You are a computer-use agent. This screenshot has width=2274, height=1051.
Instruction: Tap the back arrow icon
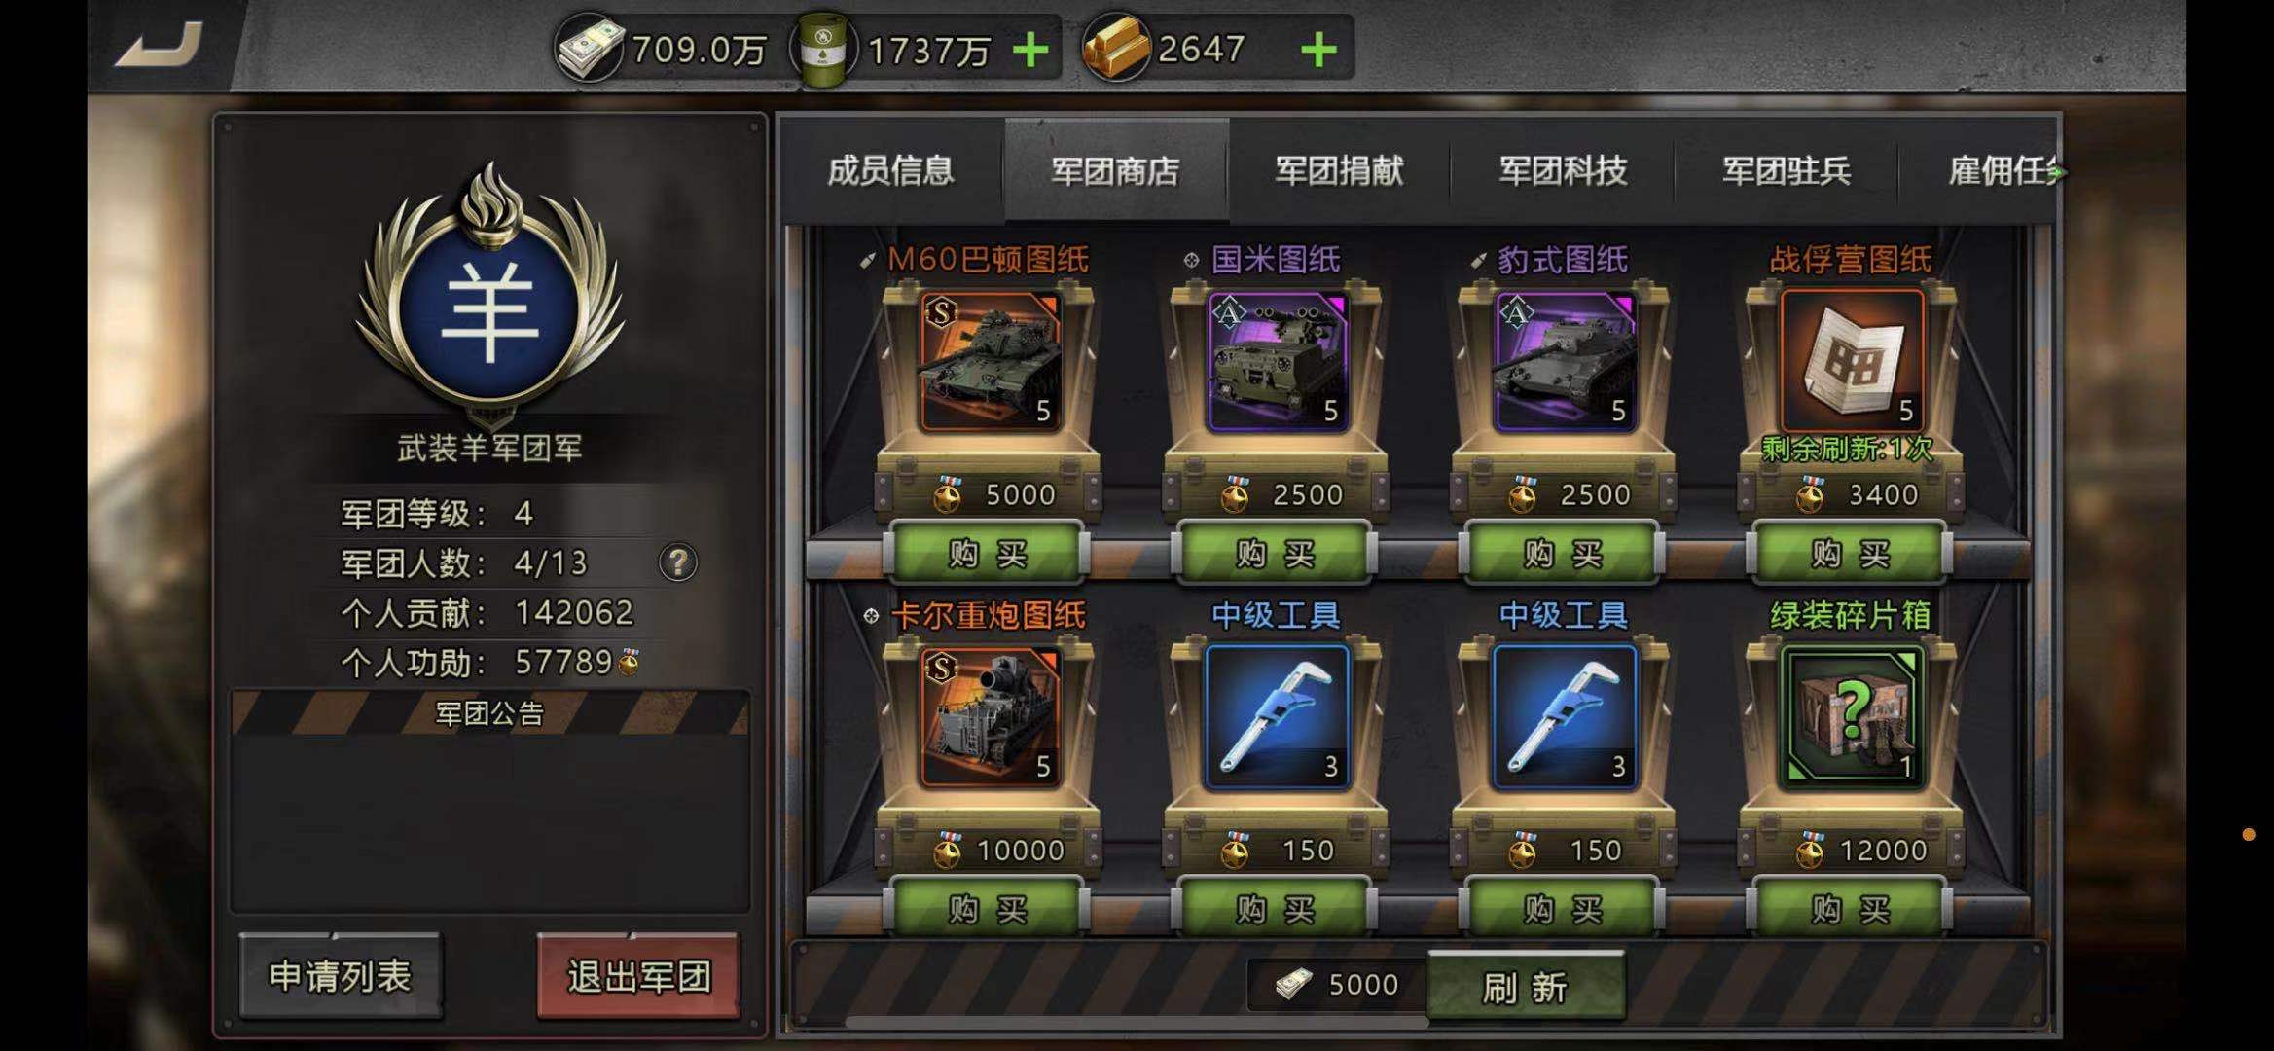[160, 45]
